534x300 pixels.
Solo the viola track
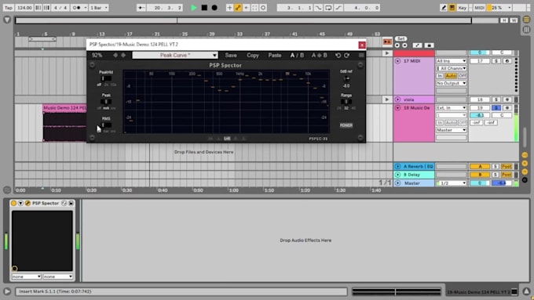pyautogui.click(x=496, y=99)
